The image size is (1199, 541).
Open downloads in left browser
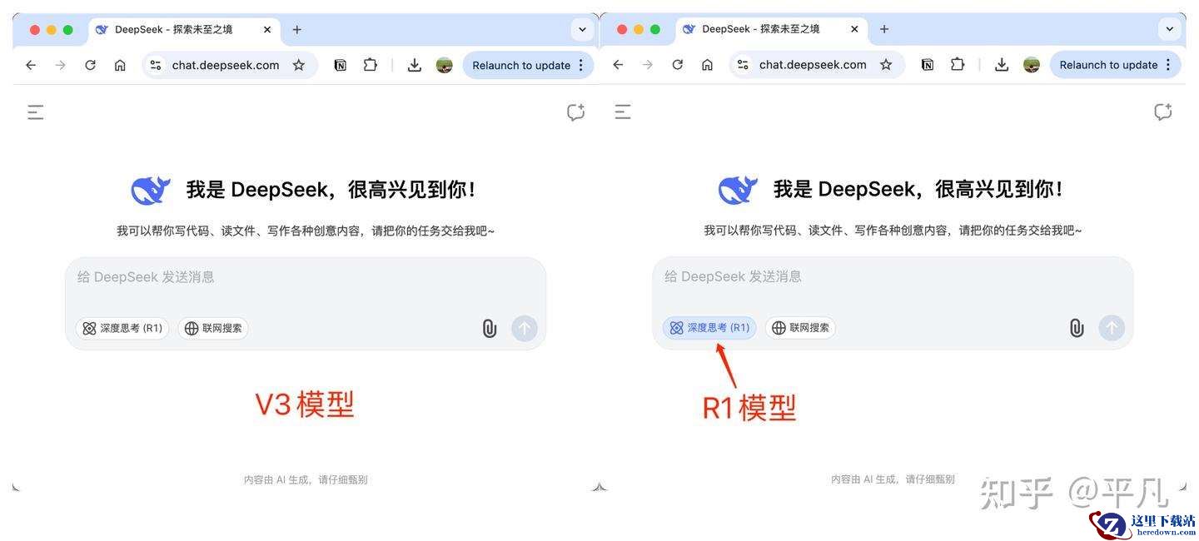pos(415,65)
